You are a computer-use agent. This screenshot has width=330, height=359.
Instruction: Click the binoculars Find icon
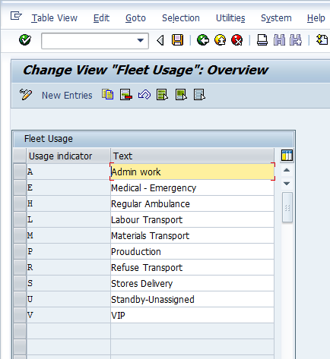[279, 40]
